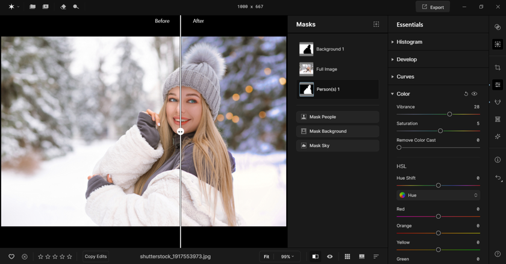Select the crop tool in sidebar

pyautogui.click(x=498, y=67)
